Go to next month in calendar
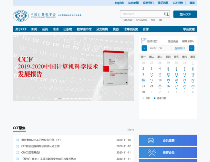The height and width of the screenshot is (162, 210). pyautogui.click(x=192, y=48)
